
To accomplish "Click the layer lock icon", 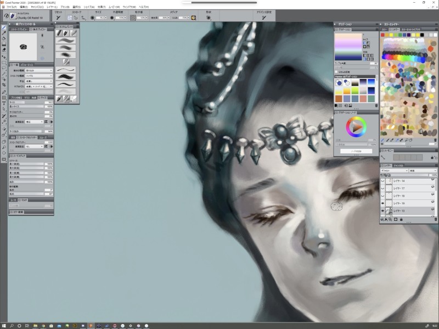I will point(401,220).
